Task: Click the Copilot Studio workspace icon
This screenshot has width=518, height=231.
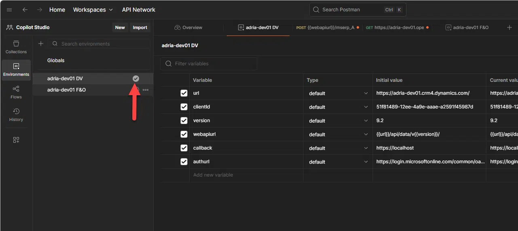Action: (x=10, y=27)
